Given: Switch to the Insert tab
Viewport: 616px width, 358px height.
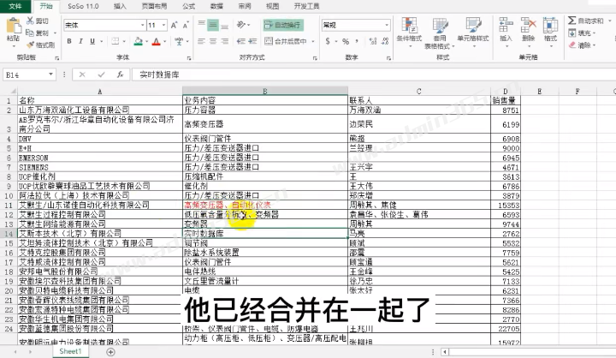Looking at the screenshot, I should tap(120, 6).
